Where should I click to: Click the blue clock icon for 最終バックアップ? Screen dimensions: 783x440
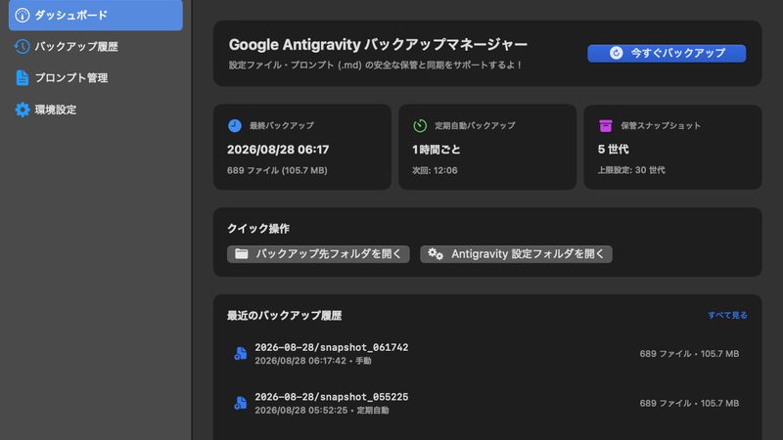point(235,126)
